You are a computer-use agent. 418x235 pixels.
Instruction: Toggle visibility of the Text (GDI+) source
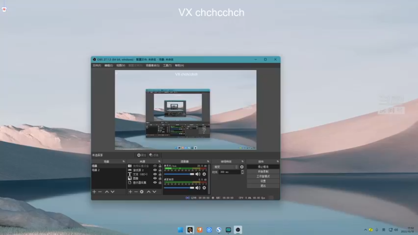click(155, 174)
